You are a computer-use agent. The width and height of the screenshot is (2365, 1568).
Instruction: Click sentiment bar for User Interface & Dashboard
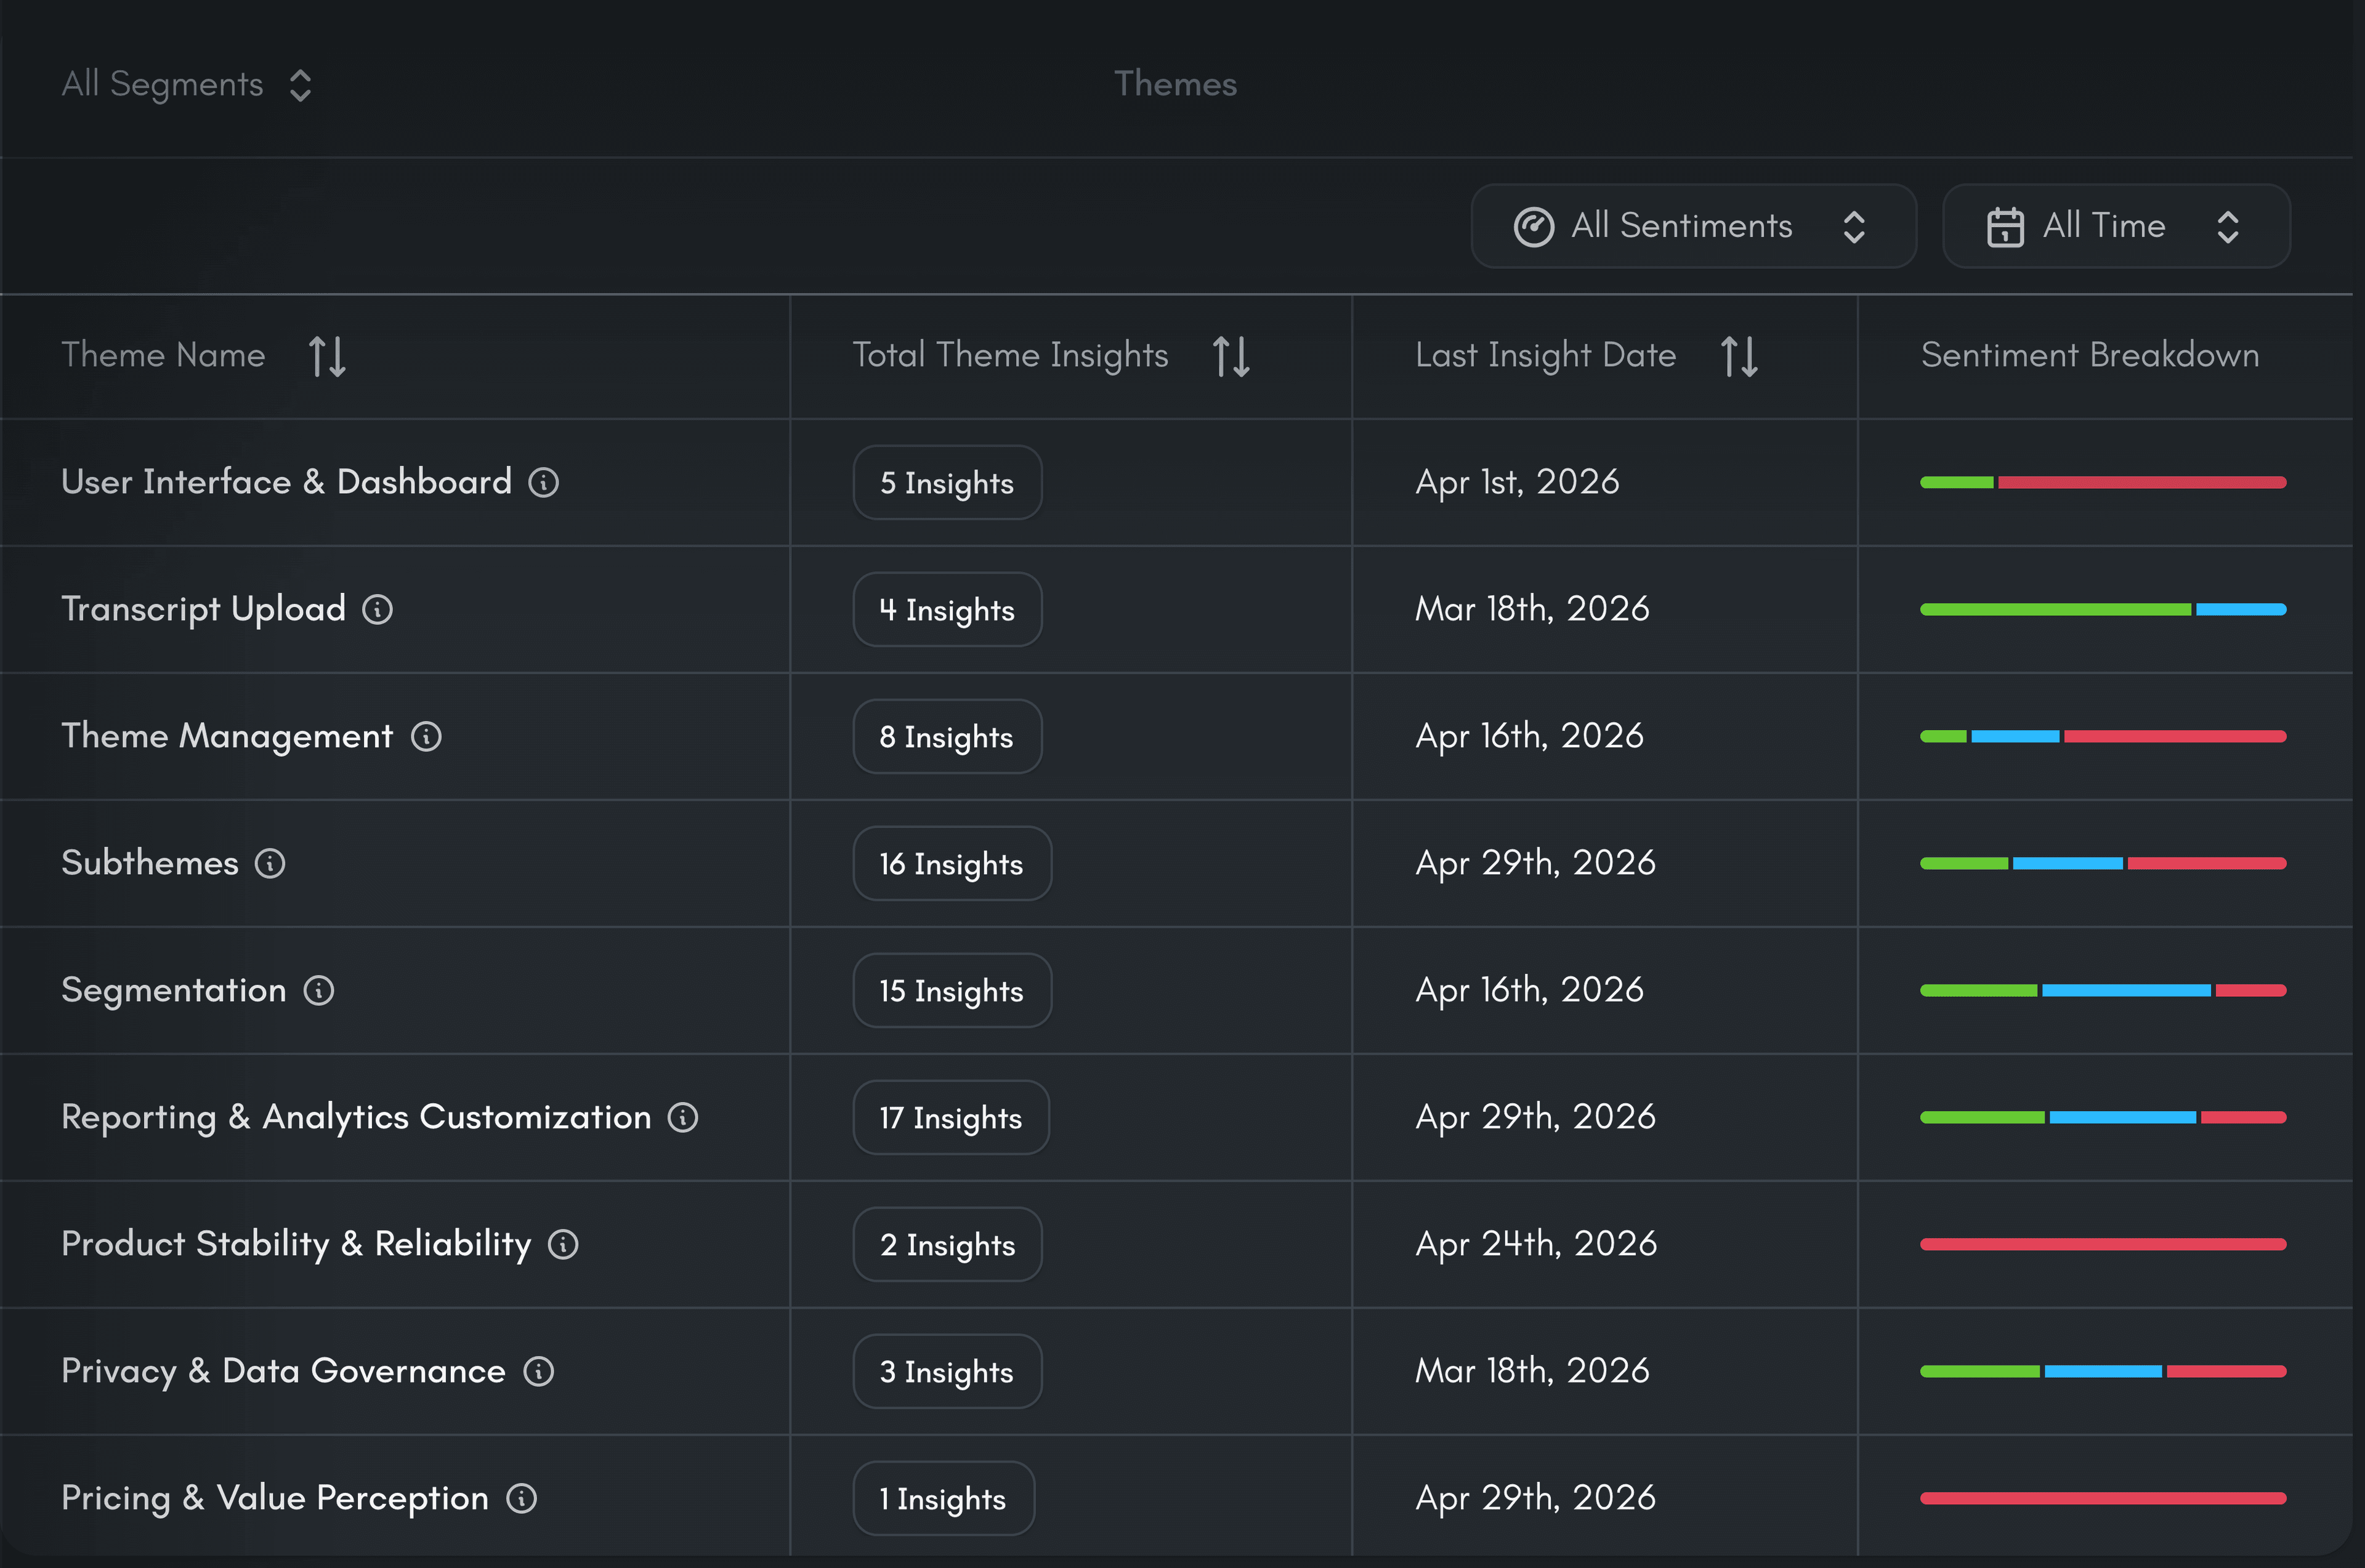point(2103,483)
